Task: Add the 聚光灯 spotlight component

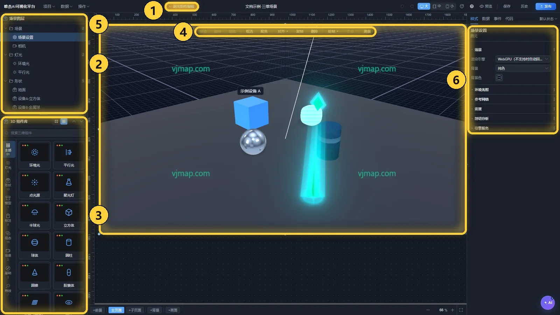Action: pos(69,185)
